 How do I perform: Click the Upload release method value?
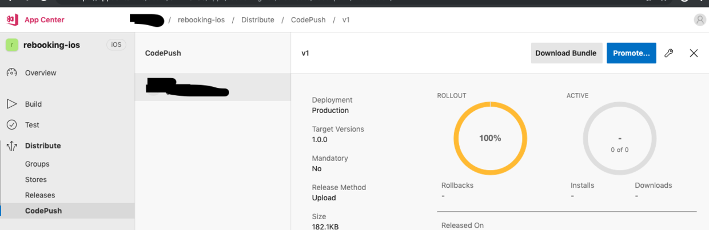324,197
